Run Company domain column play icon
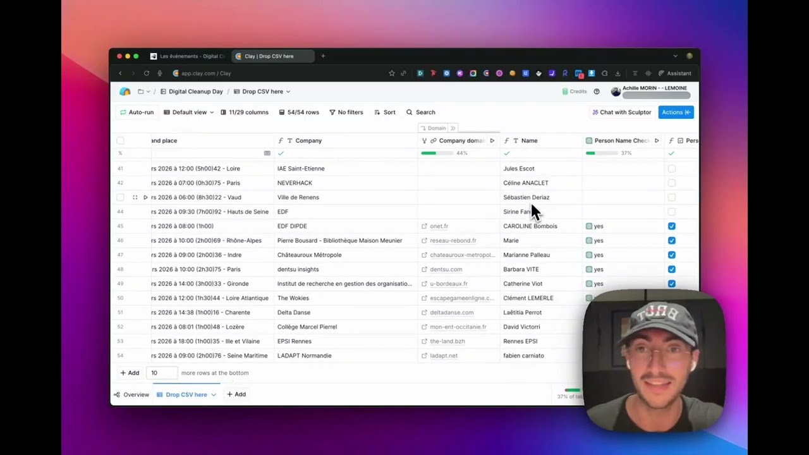 click(x=492, y=141)
